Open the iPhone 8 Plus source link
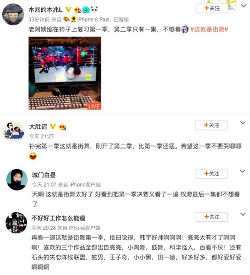 click(93, 19)
